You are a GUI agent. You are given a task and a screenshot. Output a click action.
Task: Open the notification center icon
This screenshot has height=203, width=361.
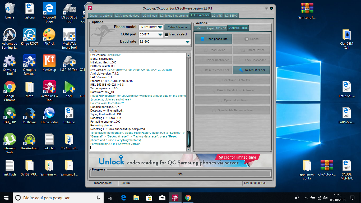[352, 198]
